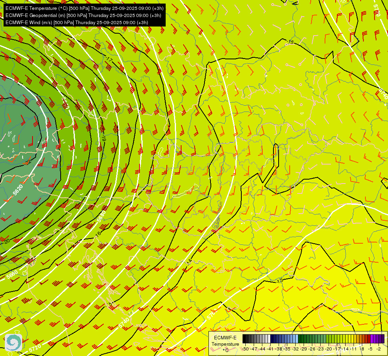Viewport: 388px width, 356px height.
Task: Click the 5620 geopotential contour label
Action: click(x=18, y=190)
